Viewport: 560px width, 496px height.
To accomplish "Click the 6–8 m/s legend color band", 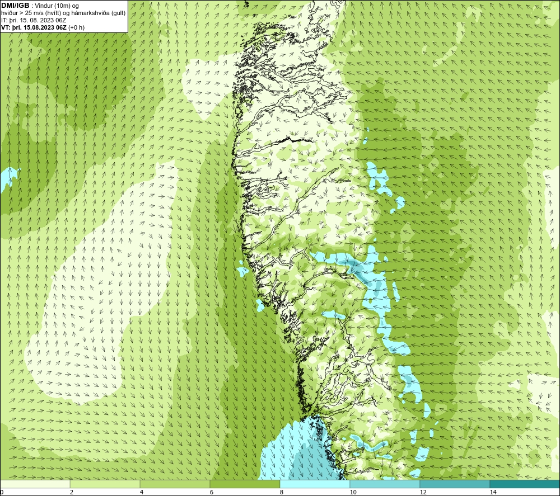I will (x=245, y=484).
